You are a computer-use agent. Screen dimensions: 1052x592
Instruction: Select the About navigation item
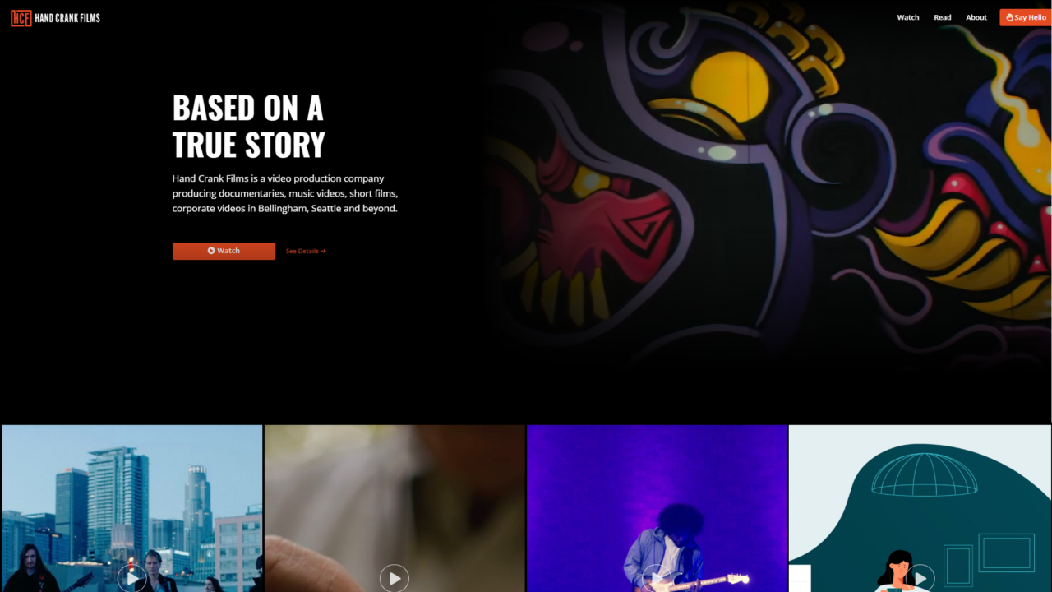976,17
